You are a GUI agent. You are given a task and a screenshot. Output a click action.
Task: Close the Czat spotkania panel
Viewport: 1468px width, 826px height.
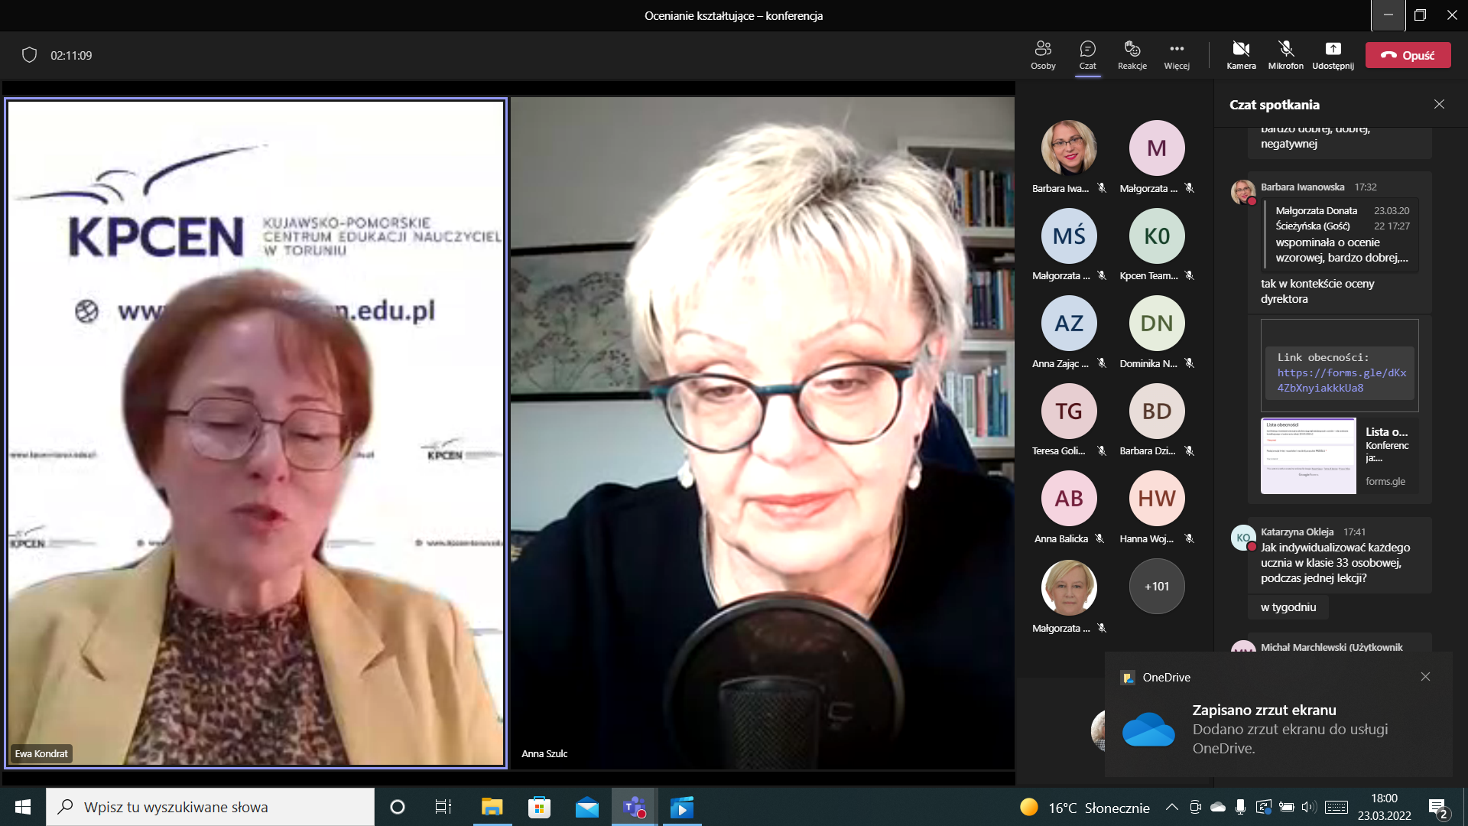(1439, 104)
